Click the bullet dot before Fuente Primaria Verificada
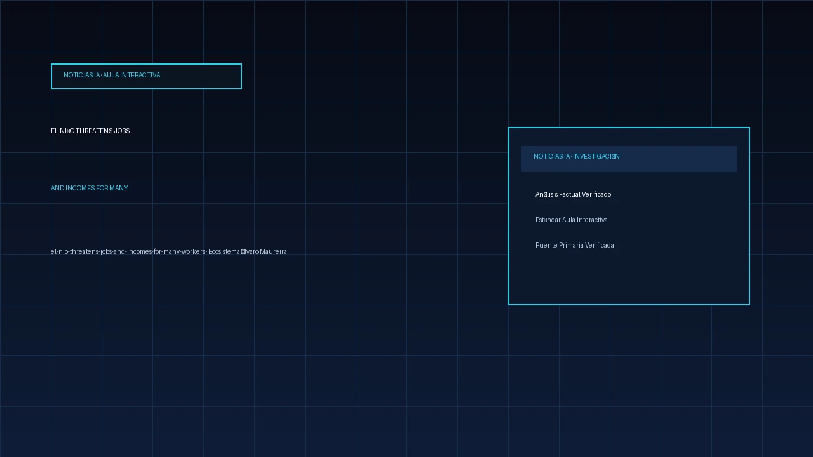Viewport: 813px width, 457px height. pos(534,246)
